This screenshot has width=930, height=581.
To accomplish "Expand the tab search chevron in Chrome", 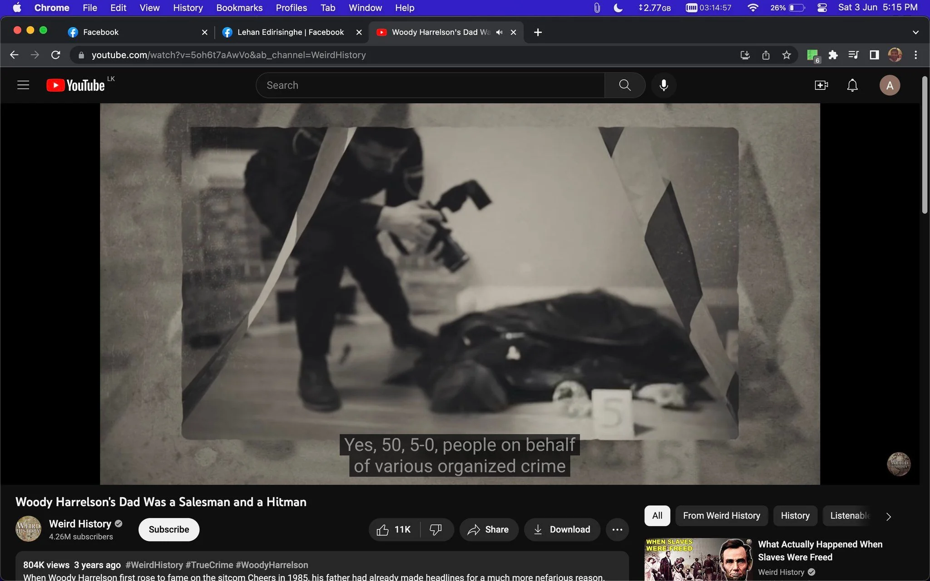I will (915, 32).
